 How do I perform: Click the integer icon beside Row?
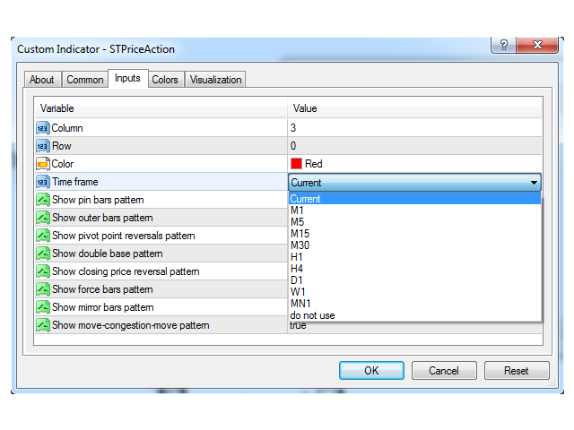42,146
